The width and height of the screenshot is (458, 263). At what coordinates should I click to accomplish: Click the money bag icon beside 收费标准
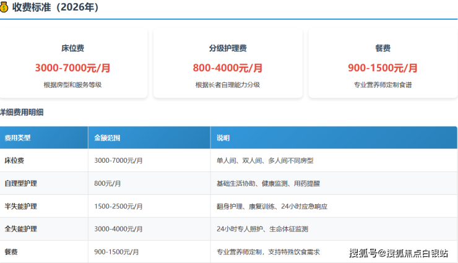pyautogui.click(x=4, y=7)
